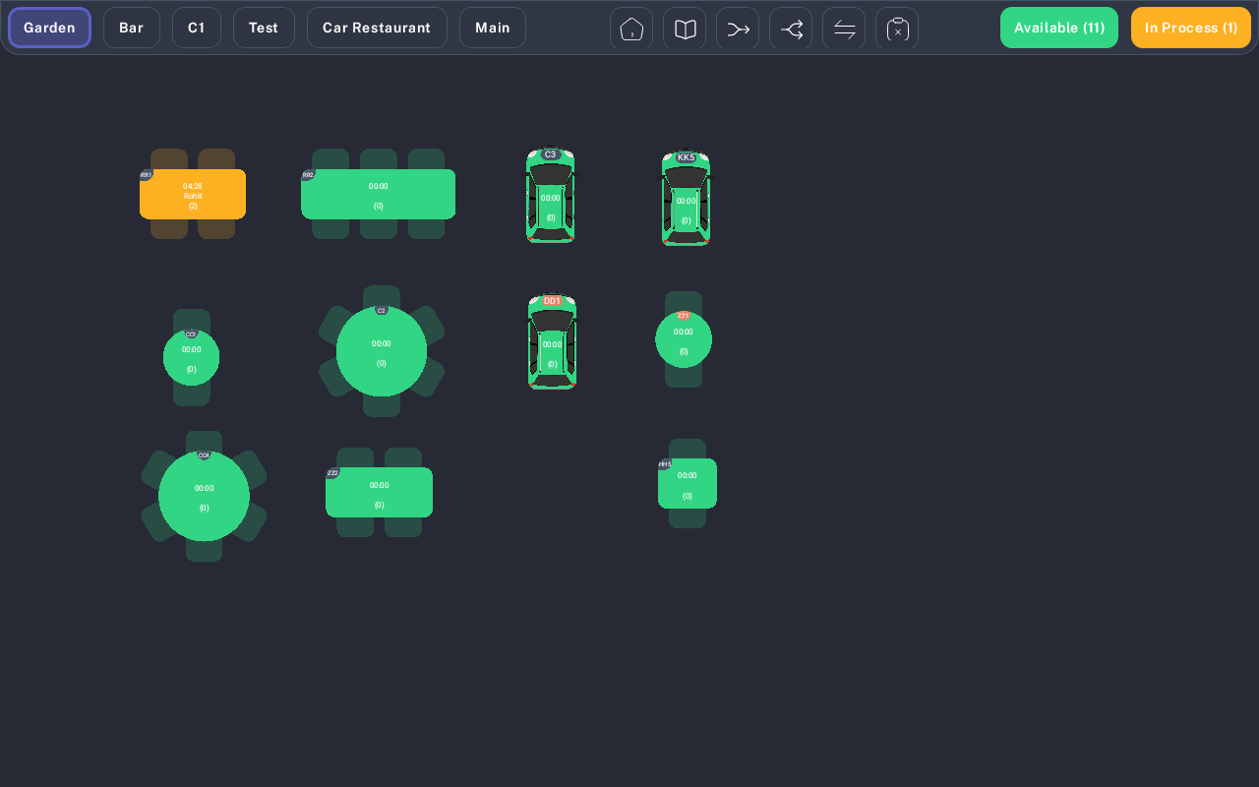This screenshot has height=787, width=1259.
Task: Select the small square table HH5
Action: coord(688,483)
